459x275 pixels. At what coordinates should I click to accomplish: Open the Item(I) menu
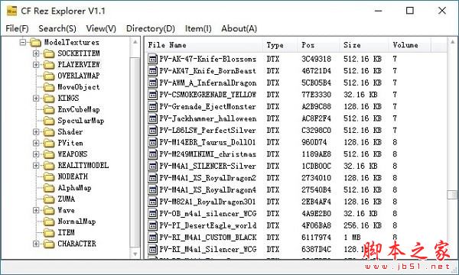click(x=198, y=28)
